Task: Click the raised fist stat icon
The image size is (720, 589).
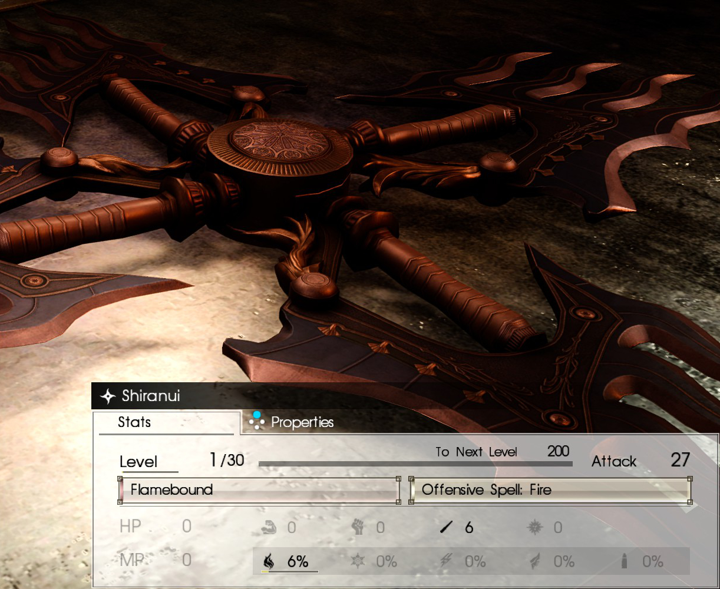Action: (x=358, y=527)
